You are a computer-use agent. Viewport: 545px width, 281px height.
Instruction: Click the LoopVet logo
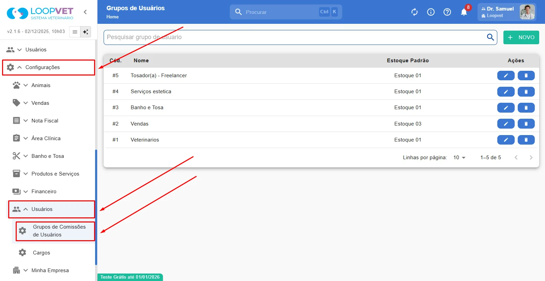40,13
